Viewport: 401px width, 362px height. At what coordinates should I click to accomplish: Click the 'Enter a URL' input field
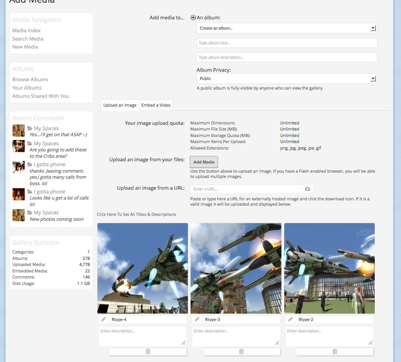247,189
